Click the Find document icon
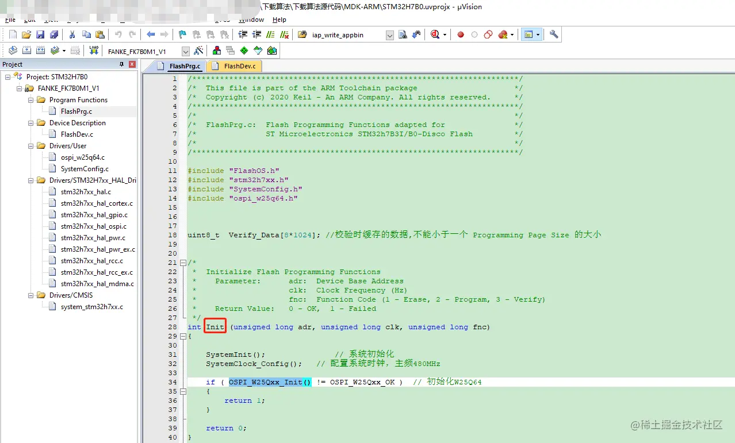This screenshot has width=735, height=443. pos(403,34)
